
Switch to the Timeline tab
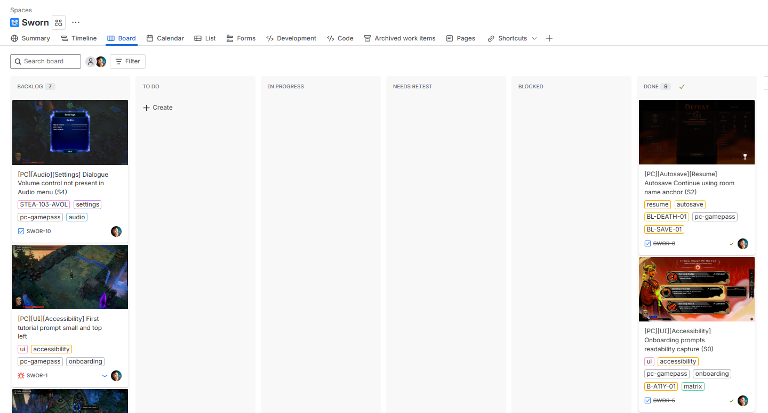78,38
